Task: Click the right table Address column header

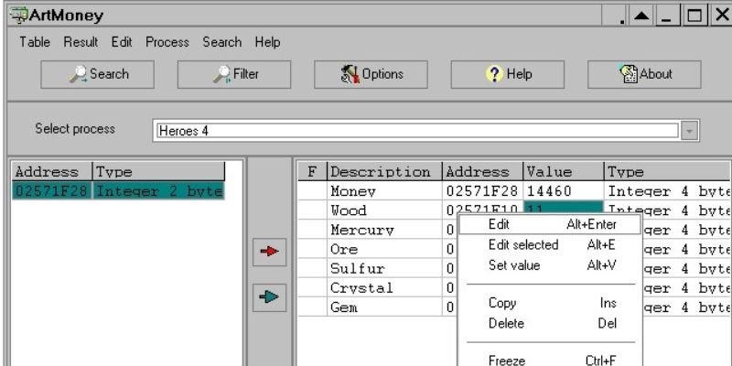Action: [483, 171]
